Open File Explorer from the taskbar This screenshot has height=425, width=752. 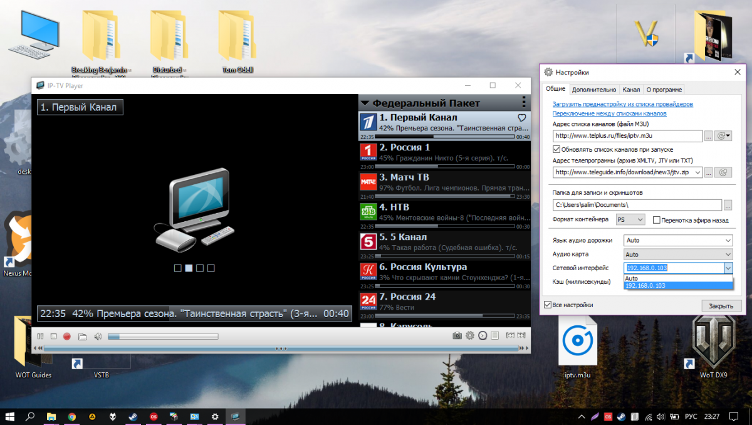click(x=51, y=416)
